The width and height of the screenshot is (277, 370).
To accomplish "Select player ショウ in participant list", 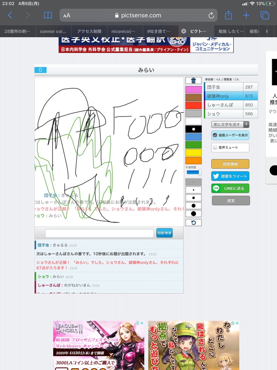I will point(231,114).
